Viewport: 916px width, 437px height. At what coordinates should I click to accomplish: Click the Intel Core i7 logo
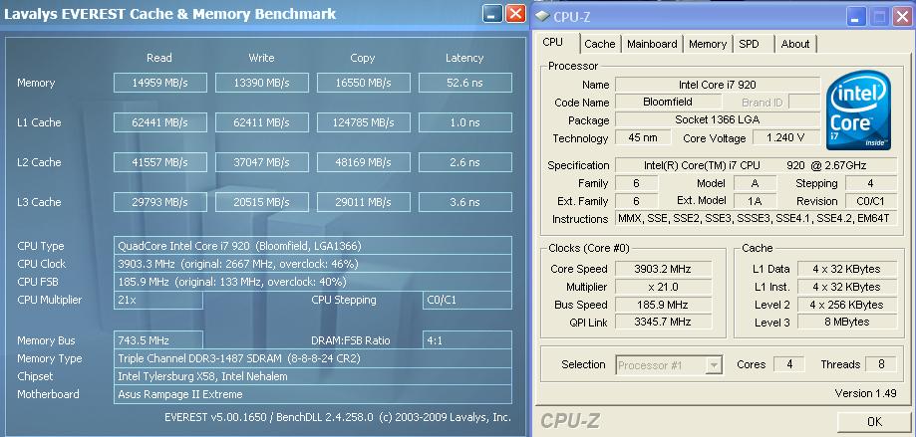(x=858, y=110)
